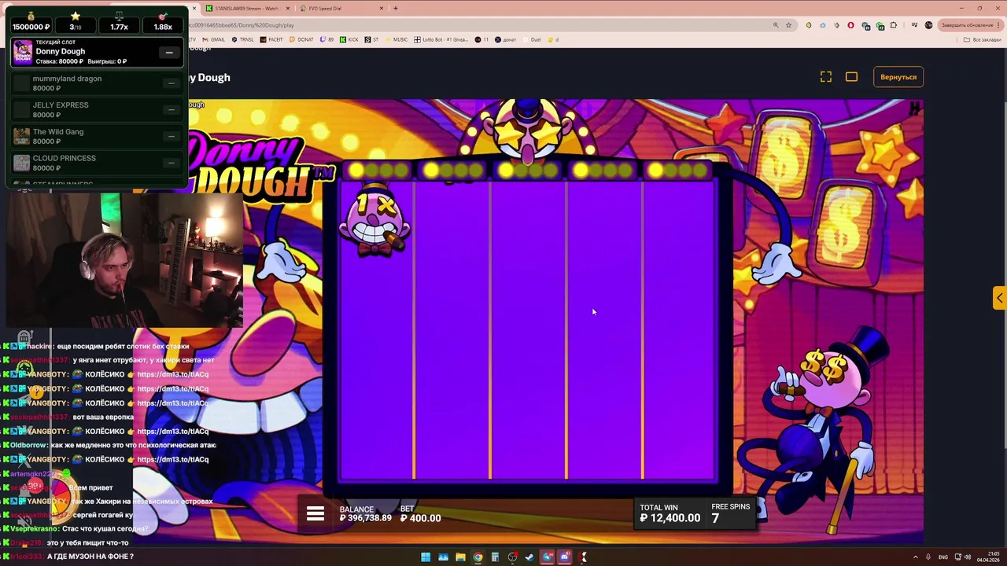The image size is (1007, 566).
Task: Open CLOUD PRINCESS slot thumbnail
Action: point(22,163)
